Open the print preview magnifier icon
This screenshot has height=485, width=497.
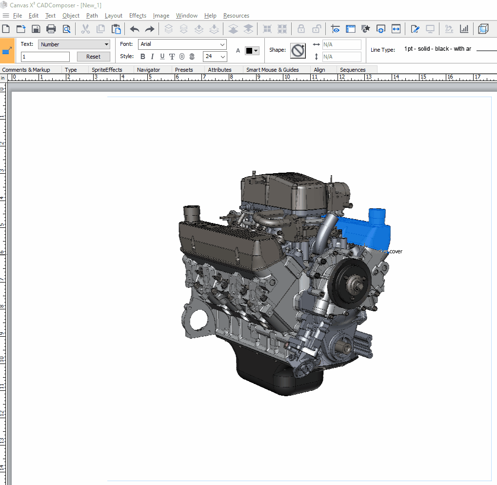[66, 29]
